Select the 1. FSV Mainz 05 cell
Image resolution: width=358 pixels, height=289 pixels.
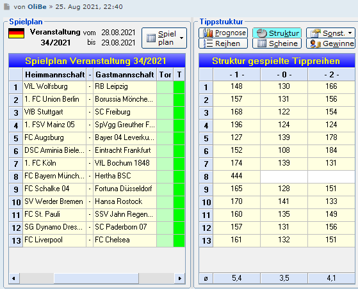[x=54, y=125]
